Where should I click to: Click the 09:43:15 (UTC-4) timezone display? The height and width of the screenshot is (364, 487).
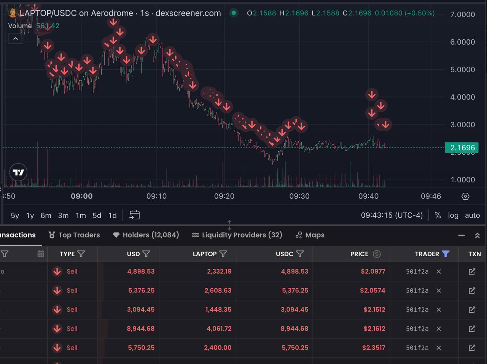[x=392, y=215]
